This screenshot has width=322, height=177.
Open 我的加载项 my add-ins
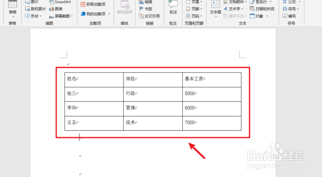[94, 13]
